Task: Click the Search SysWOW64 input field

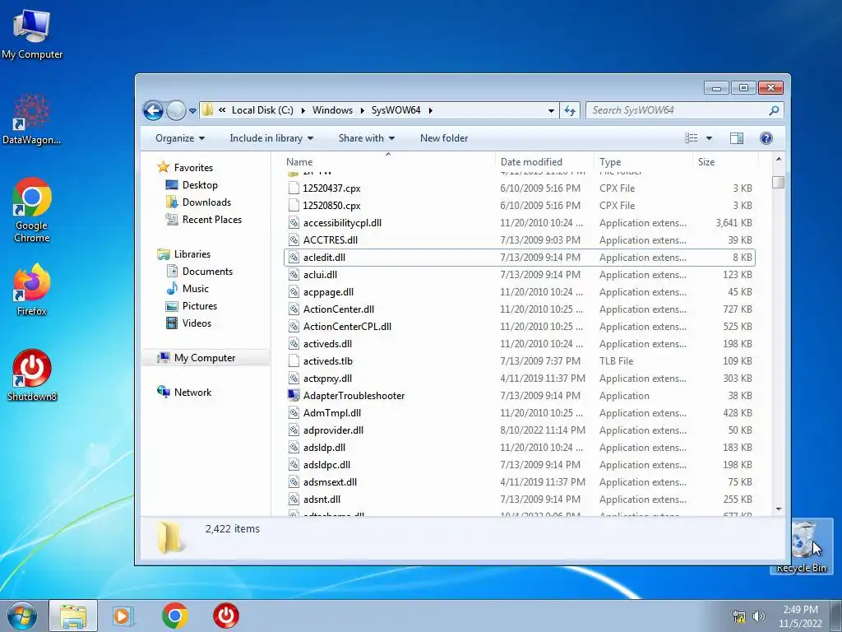Action: point(678,110)
